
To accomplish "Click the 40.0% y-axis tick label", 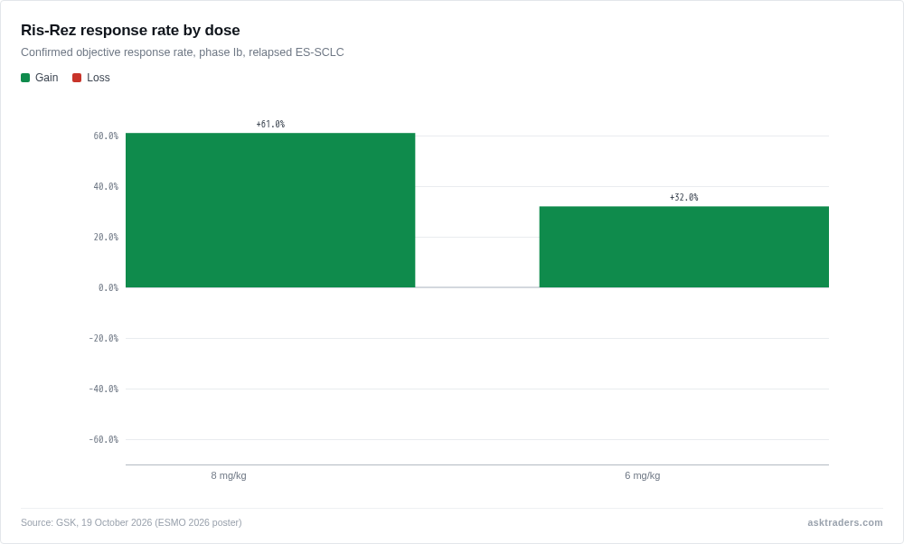I will (106, 187).
